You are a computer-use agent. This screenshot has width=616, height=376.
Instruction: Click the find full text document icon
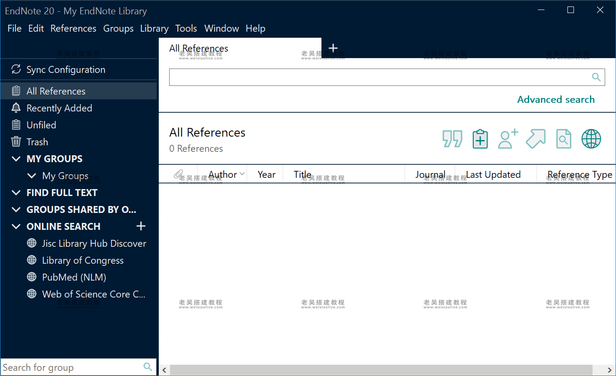[564, 139]
